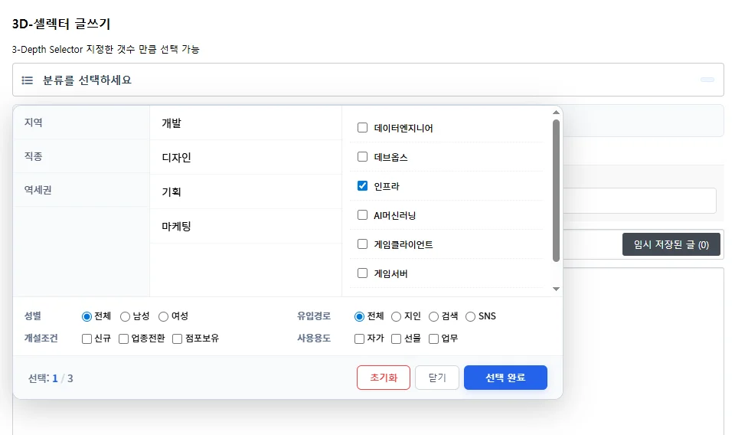
Task: Check the 신규 checkbox
Action: click(x=87, y=339)
